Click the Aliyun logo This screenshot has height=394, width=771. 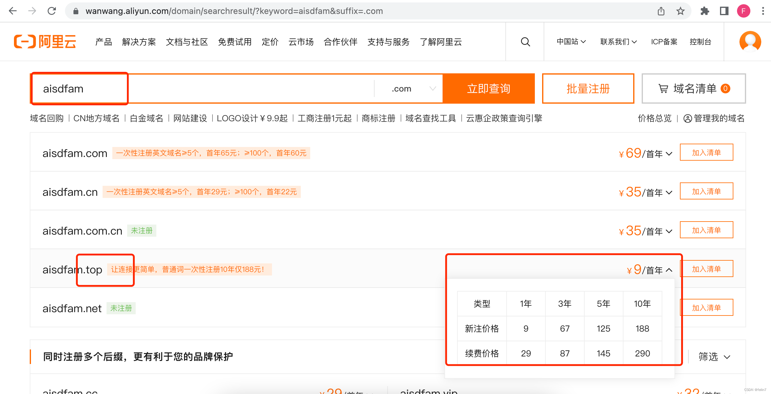point(45,42)
